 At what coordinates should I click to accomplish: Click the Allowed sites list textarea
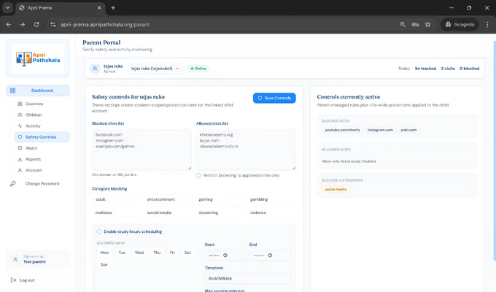click(246, 150)
